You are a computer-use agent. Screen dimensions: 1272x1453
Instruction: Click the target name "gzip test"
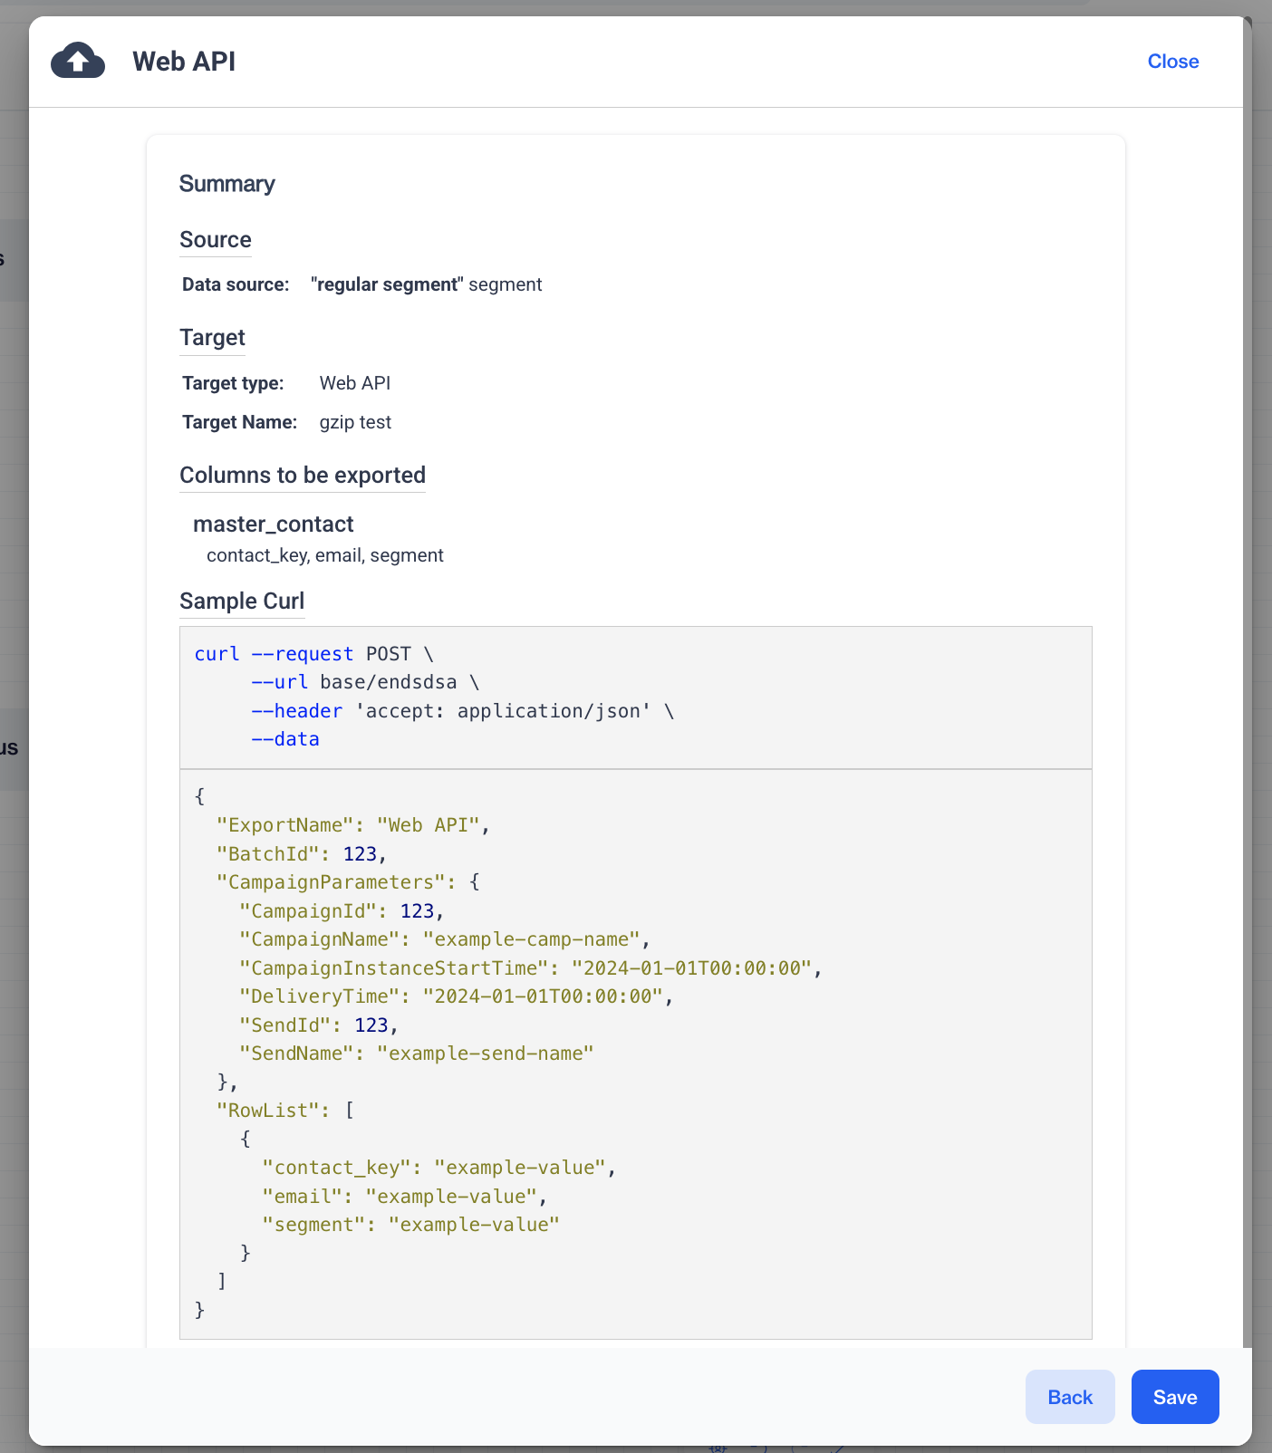[355, 422]
